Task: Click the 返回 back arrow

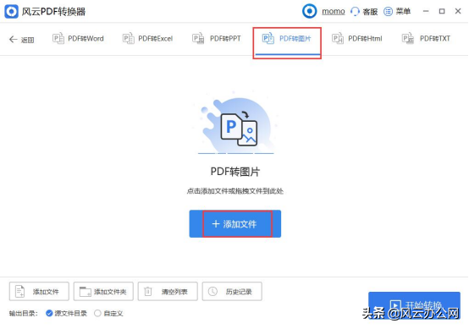Action: tap(14, 39)
